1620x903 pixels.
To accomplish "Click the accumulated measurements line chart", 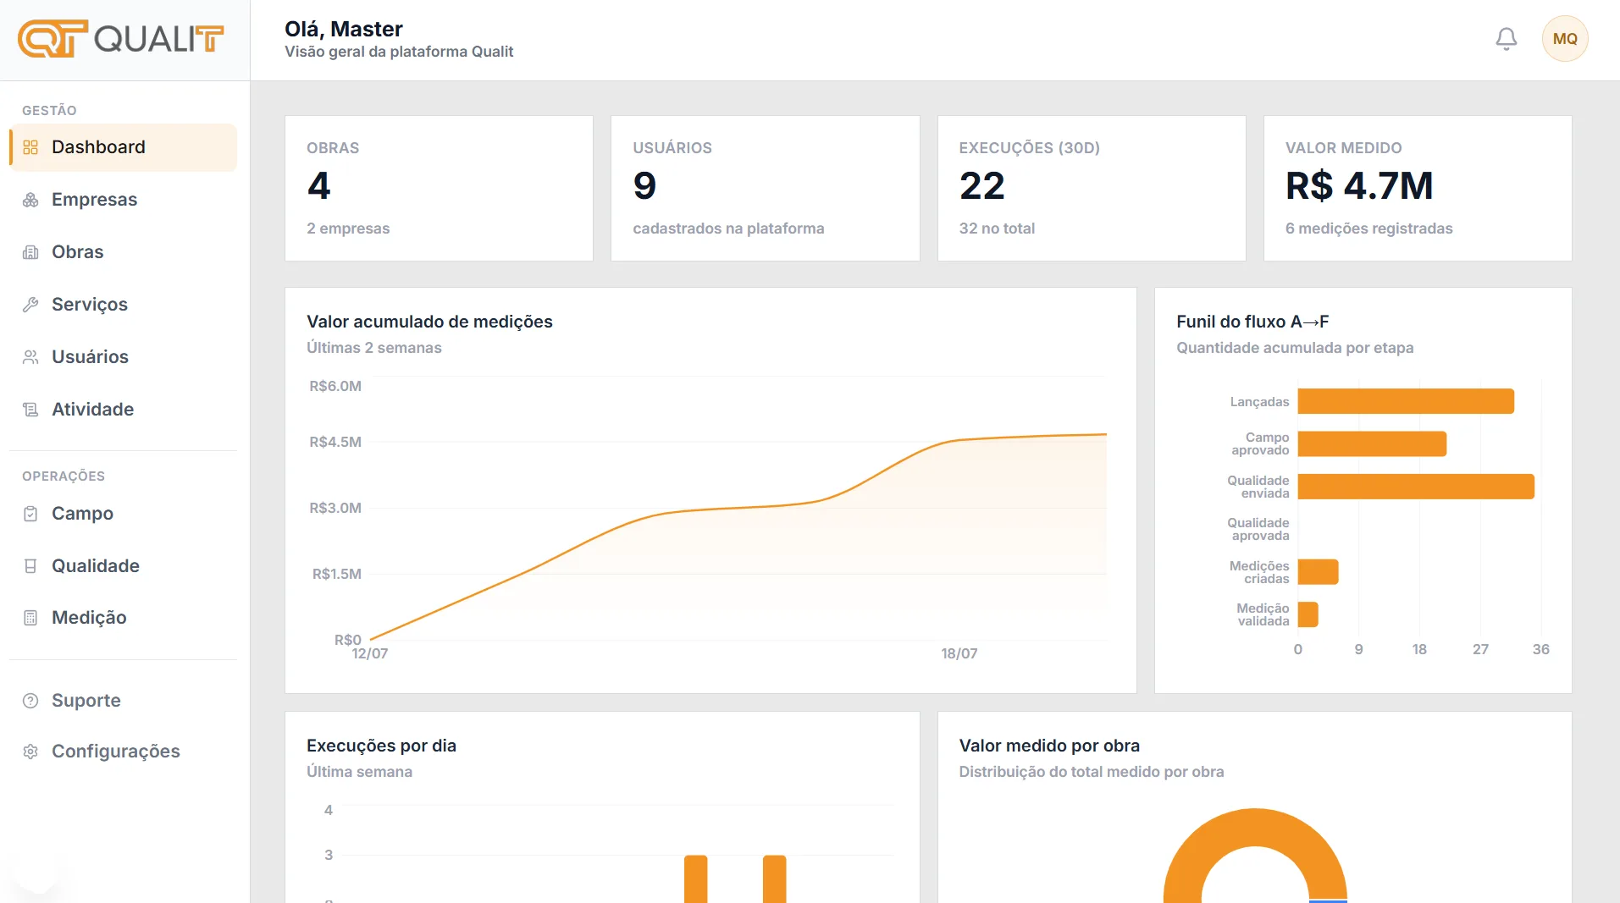I will [738, 508].
